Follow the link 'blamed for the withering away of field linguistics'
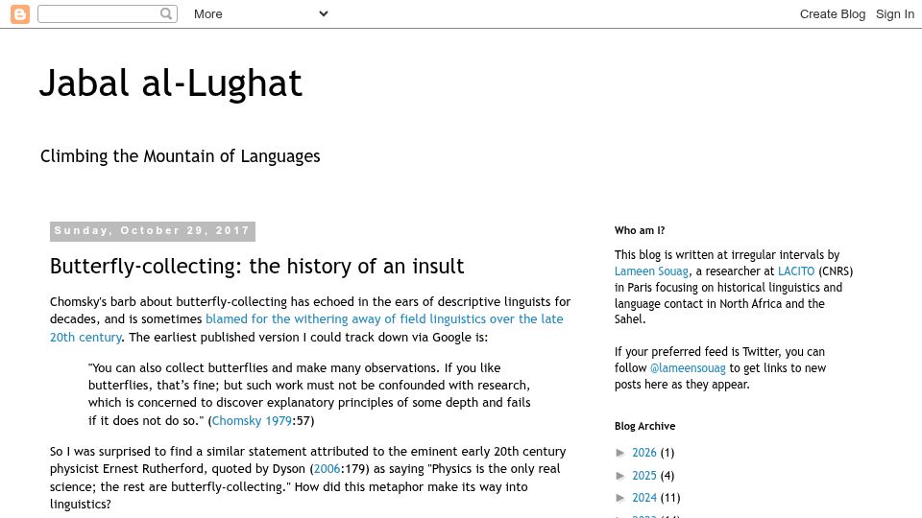The height and width of the screenshot is (518, 922). click(x=384, y=318)
